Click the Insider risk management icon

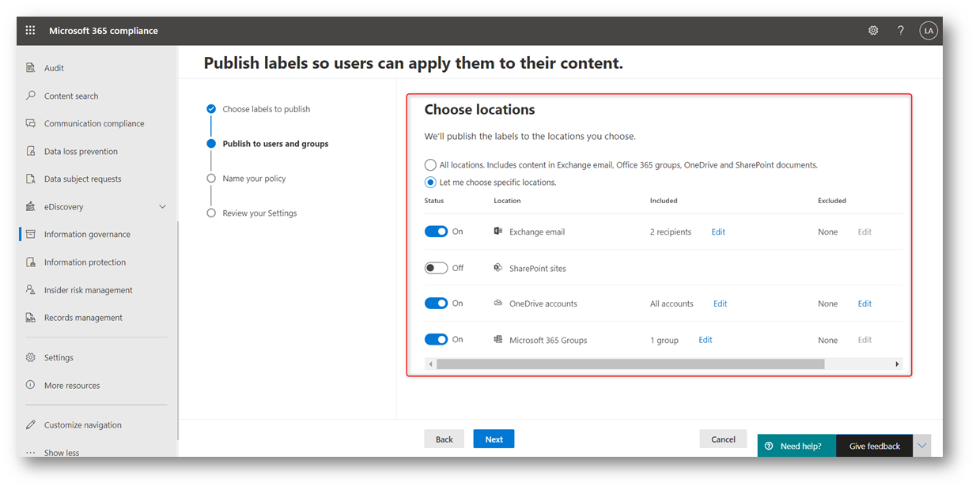point(31,290)
